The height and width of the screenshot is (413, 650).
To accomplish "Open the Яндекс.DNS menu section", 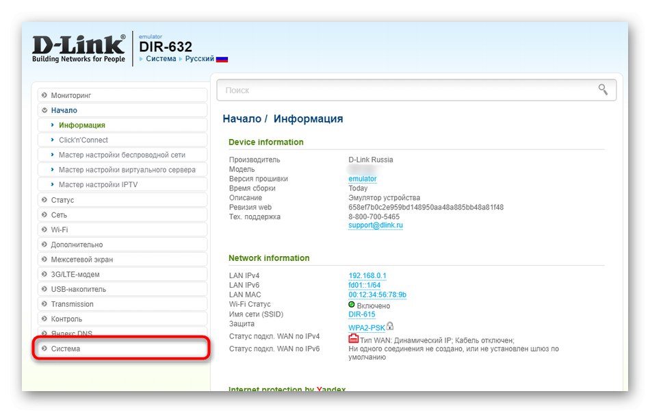I will 122,332.
